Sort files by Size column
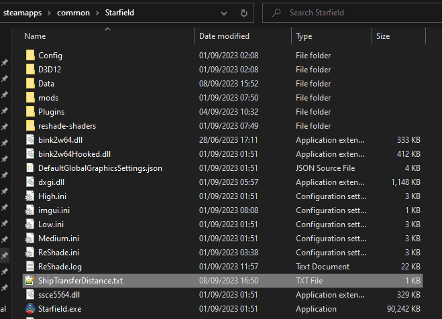The image size is (442, 319). click(383, 36)
